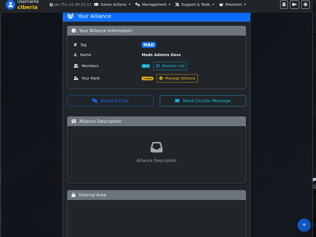Click the Your Alliance people icon
The width and height of the screenshot is (316, 237).
tap(70, 16)
